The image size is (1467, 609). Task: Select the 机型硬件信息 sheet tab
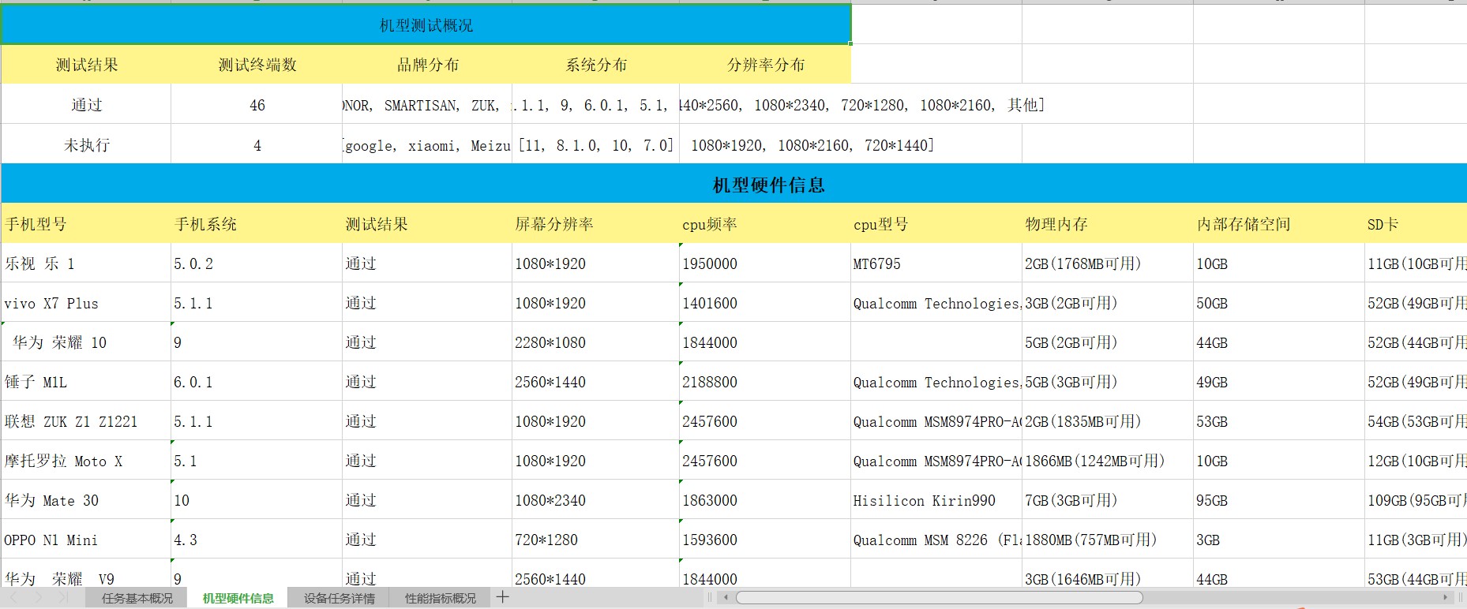[x=238, y=598]
